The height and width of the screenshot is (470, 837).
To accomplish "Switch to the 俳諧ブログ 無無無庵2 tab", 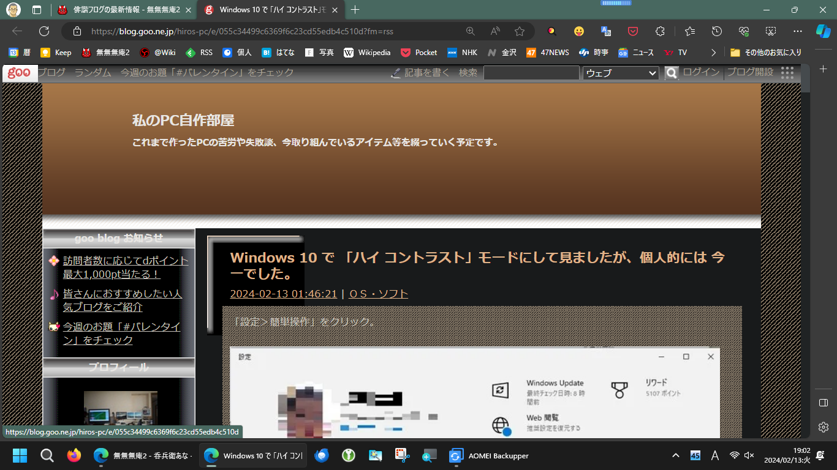I will click(125, 10).
